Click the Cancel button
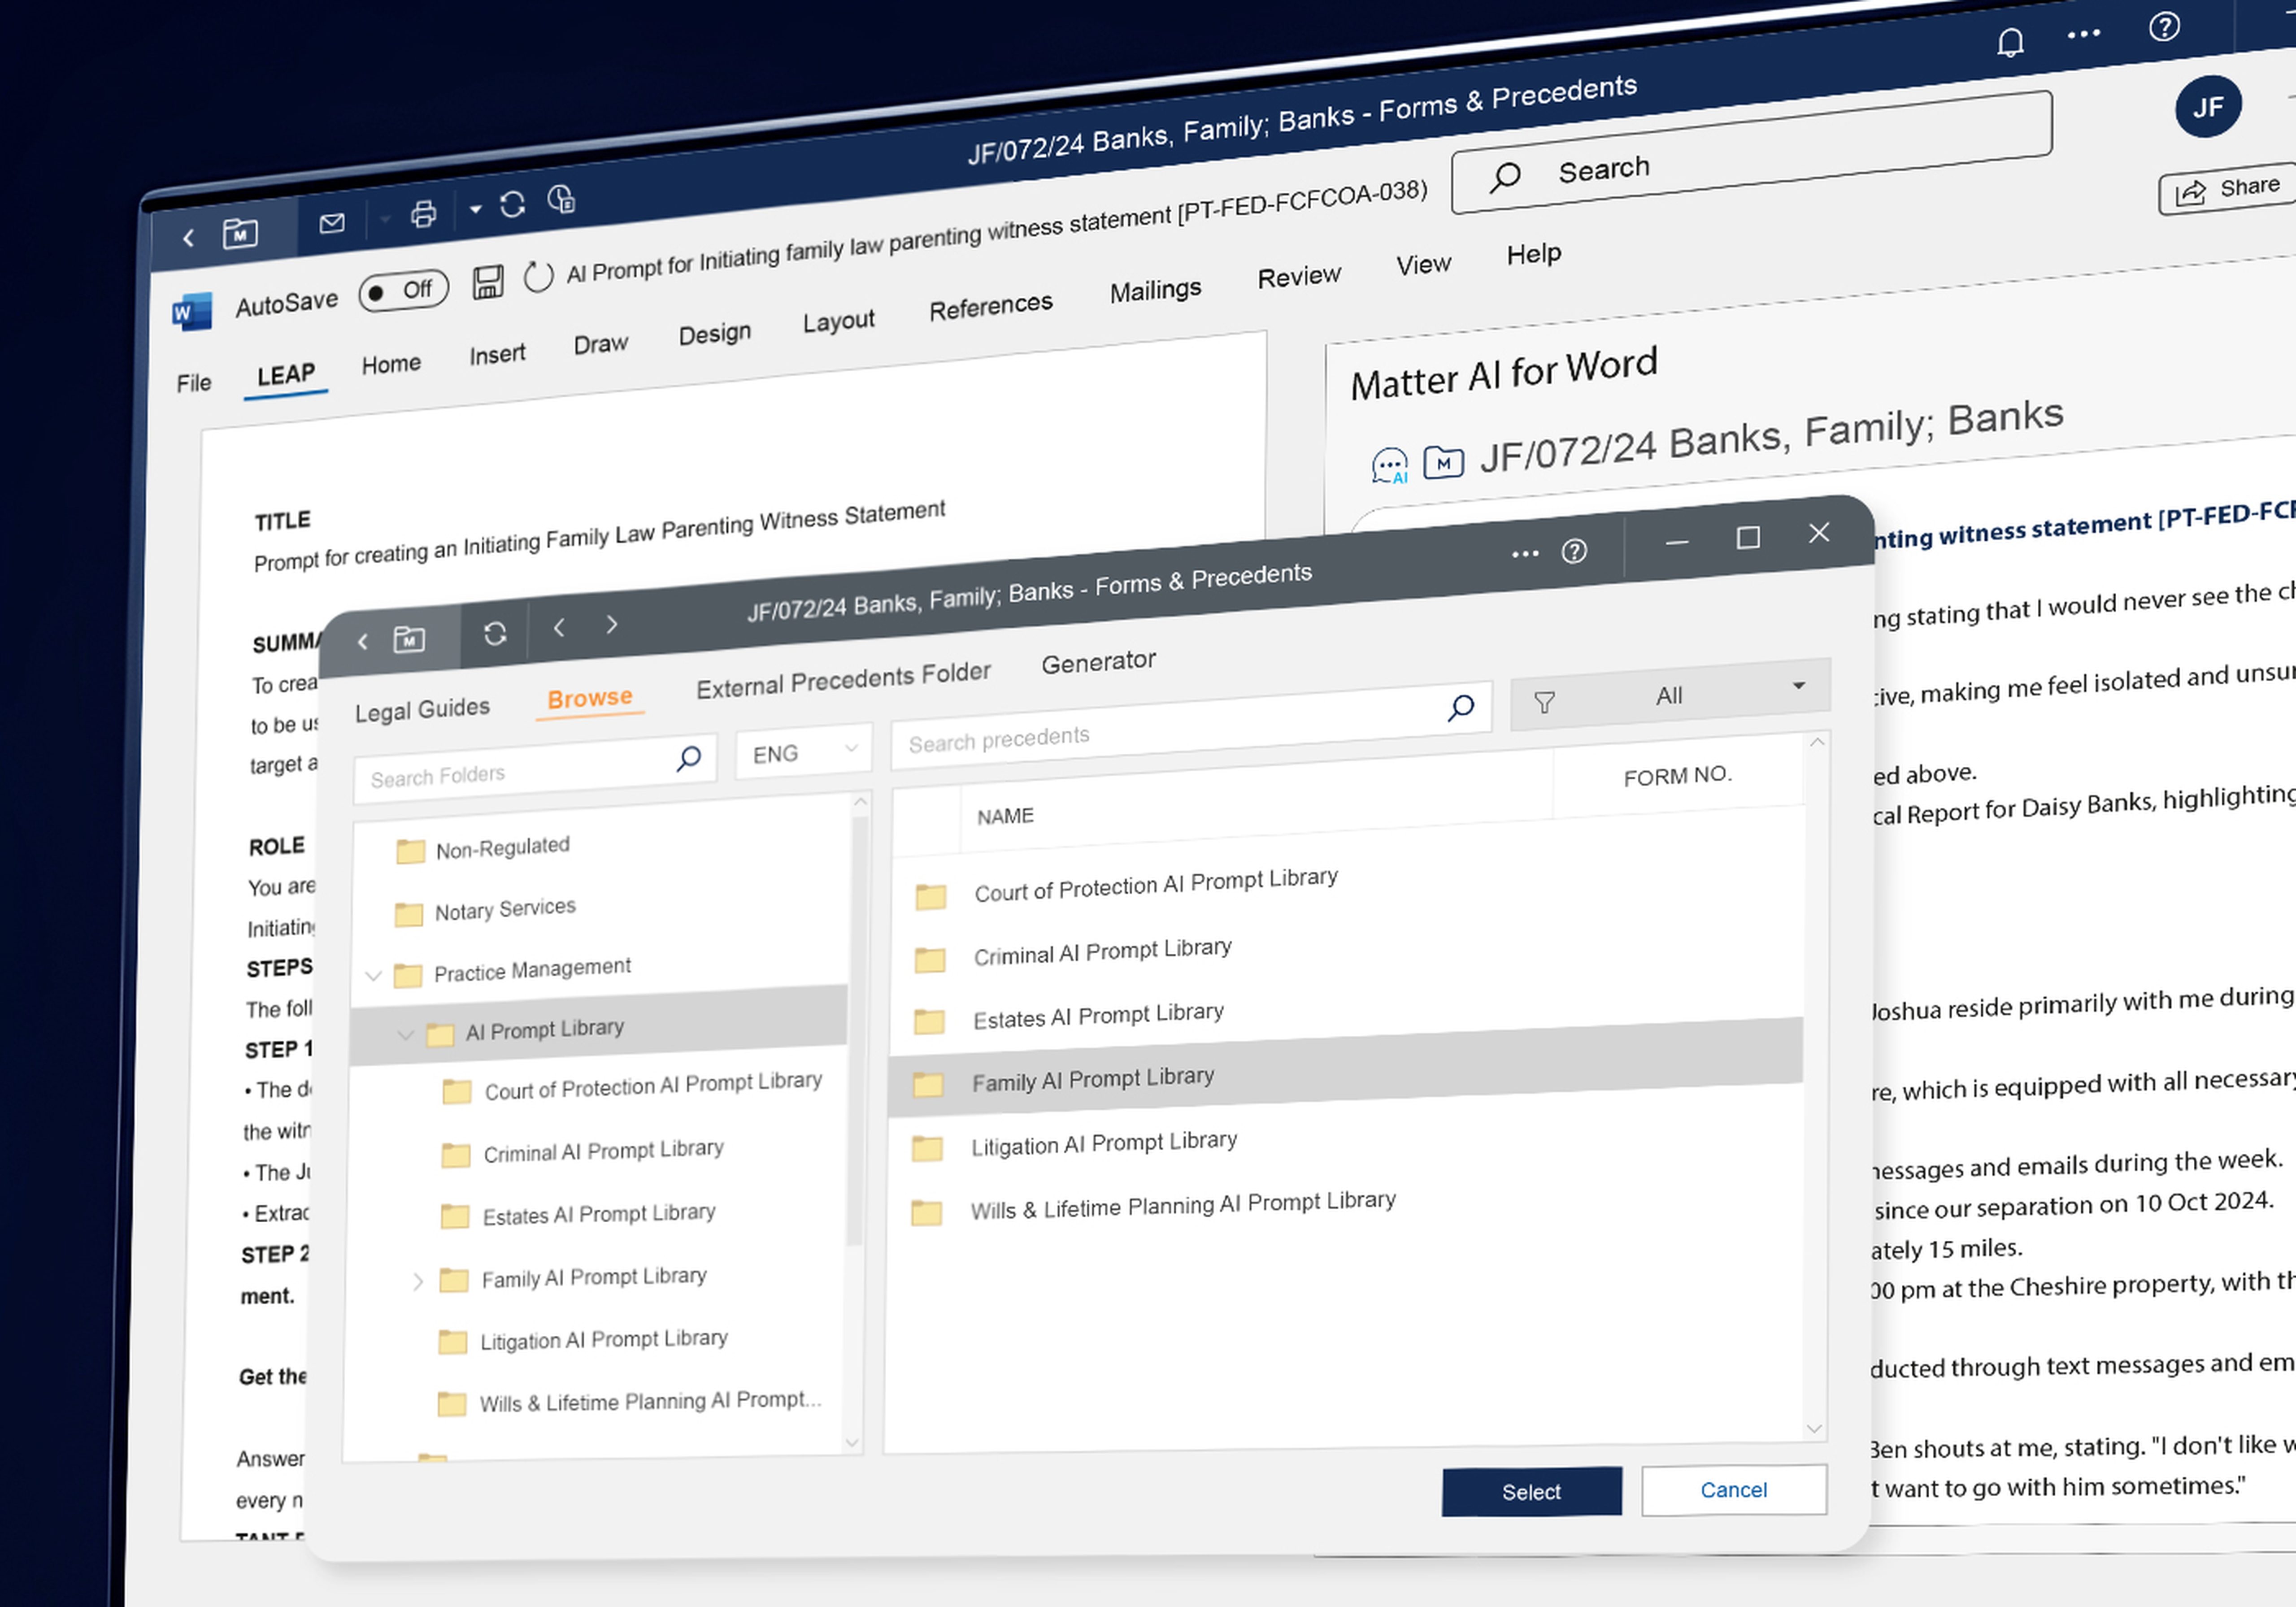 coord(1733,1490)
